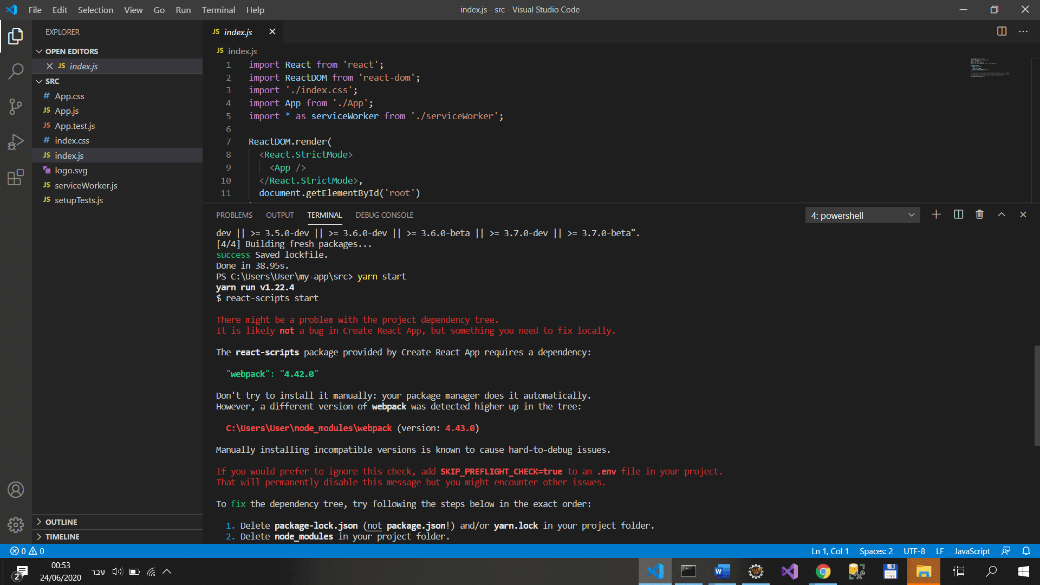Screen dimensions: 1040x585
Task: Open Microsoft Word from the taskbar
Action: pos(722,571)
